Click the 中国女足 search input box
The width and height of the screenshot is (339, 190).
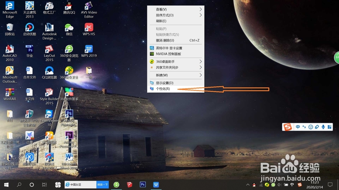[x=80, y=185]
